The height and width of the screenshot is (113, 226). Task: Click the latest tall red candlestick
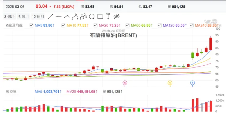pyautogui.click(x=211, y=44)
